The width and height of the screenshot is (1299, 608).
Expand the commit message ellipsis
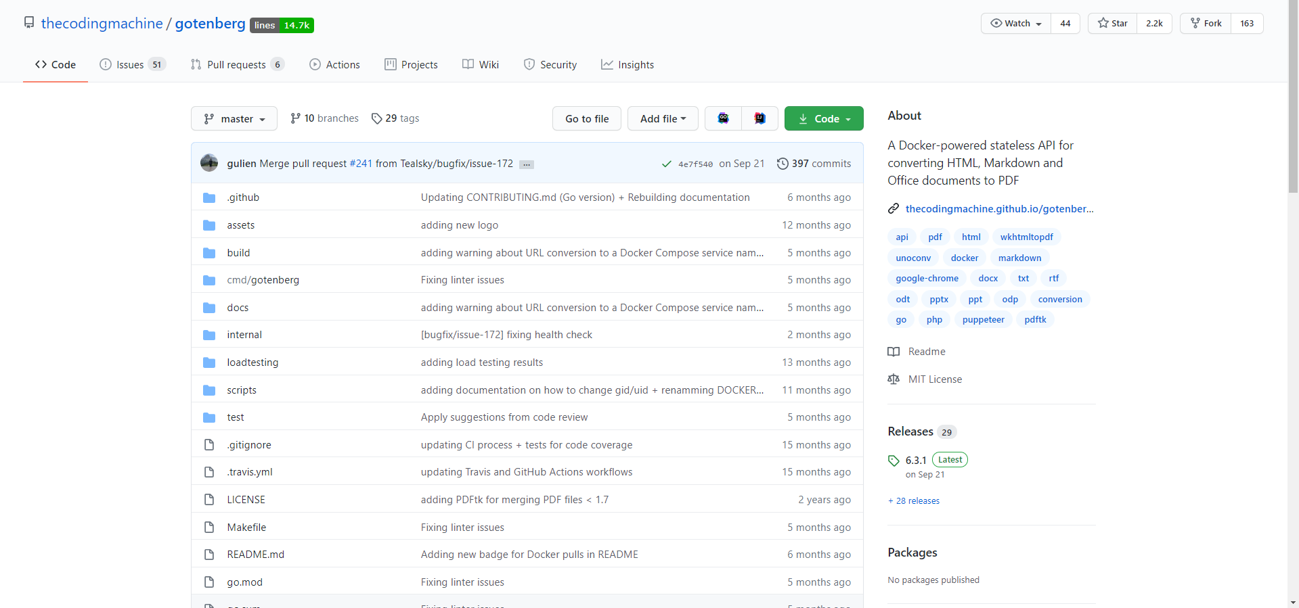527,164
